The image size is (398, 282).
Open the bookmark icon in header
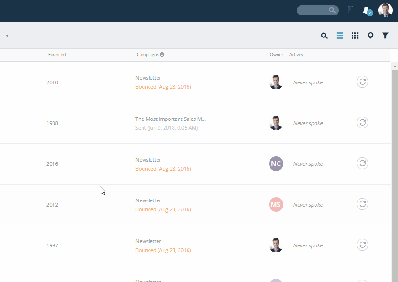[x=351, y=10]
